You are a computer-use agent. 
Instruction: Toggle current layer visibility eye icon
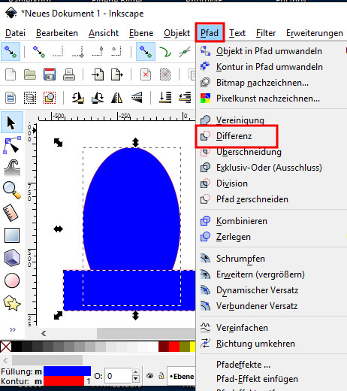click(x=150, y=375)
